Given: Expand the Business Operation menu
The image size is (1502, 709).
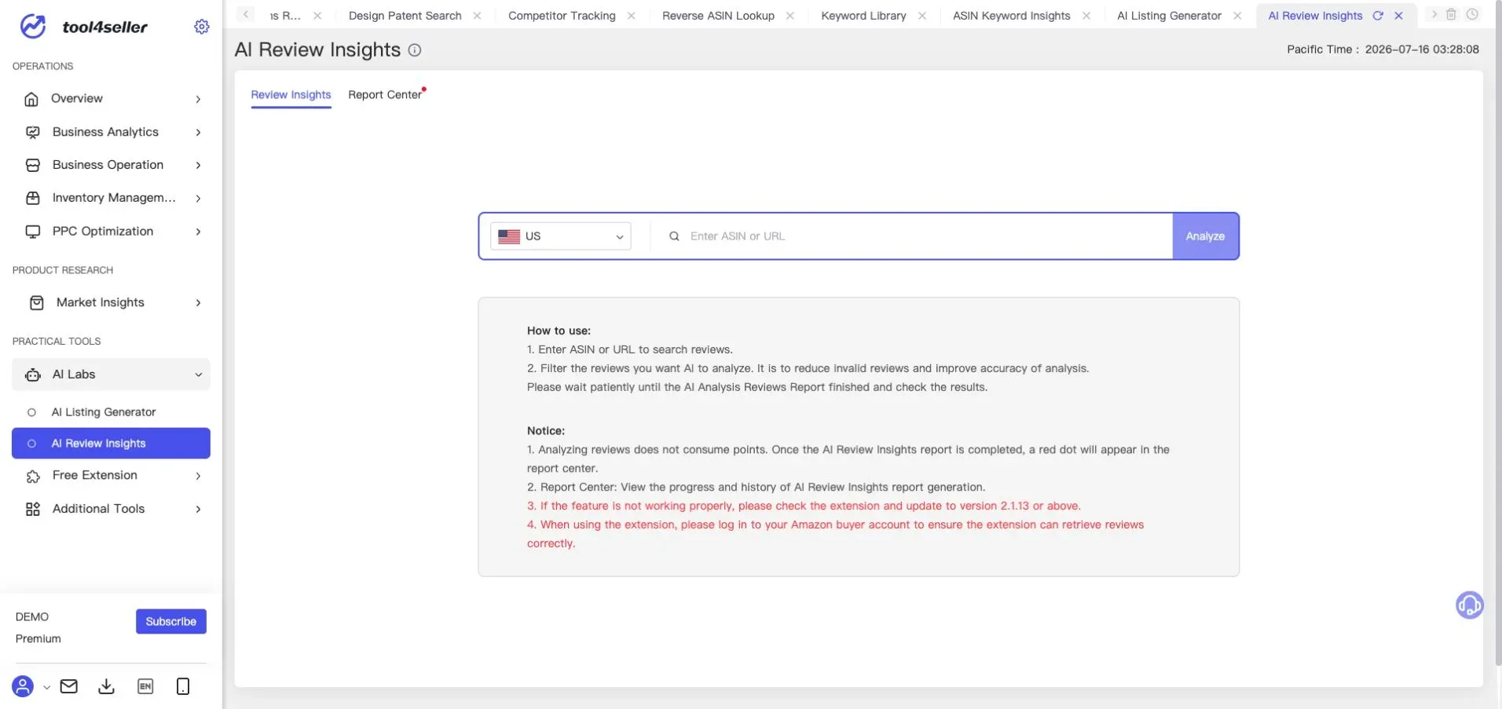Looking at the screenshot, I should point(198,165).
